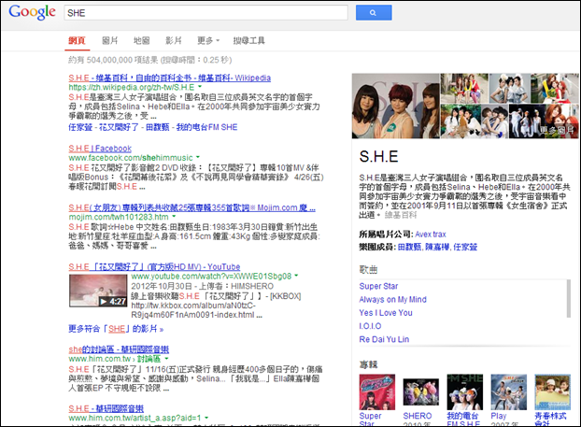Click the Play album title link
Image resolution: width=581 pixels, height=427 pixels.
(499, 416)
